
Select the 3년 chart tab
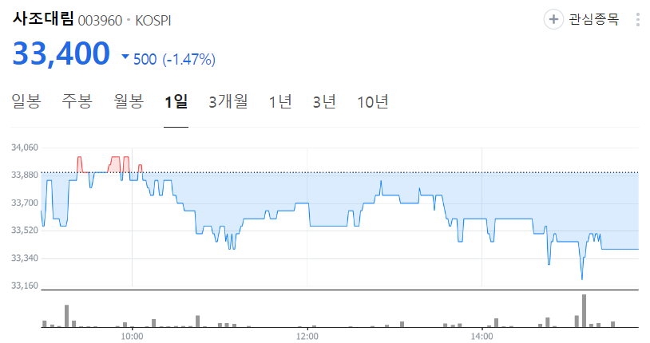point(324,101)
